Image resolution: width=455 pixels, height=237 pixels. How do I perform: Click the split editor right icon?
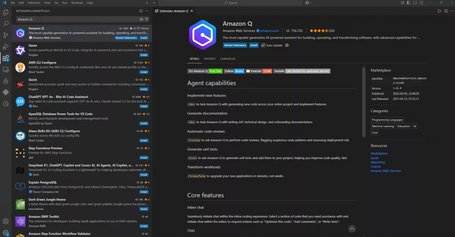445,11
